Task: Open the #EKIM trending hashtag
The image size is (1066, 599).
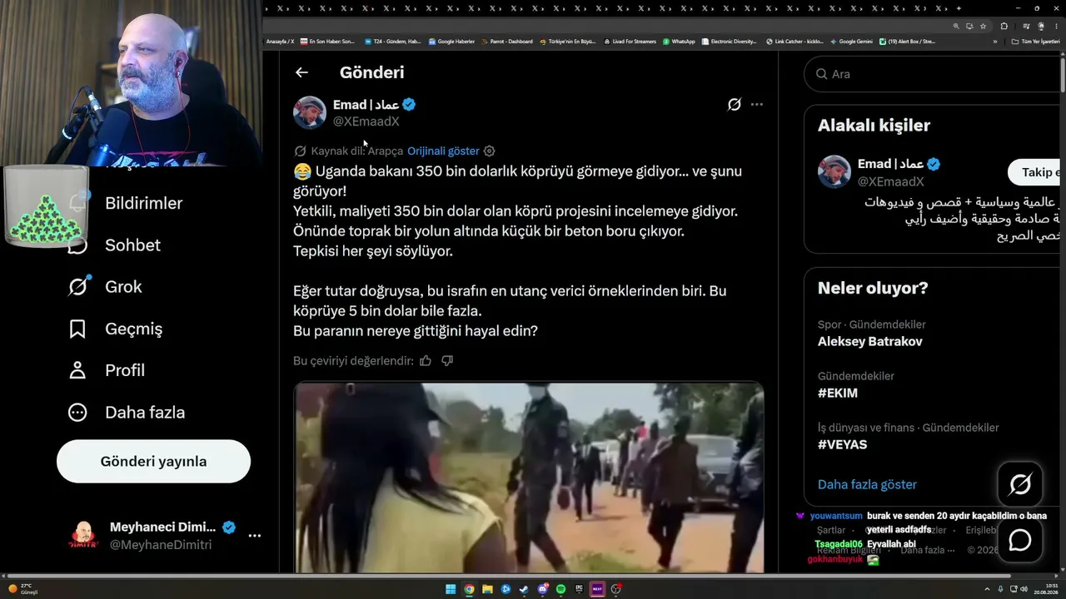Action: tap(838, 394)
